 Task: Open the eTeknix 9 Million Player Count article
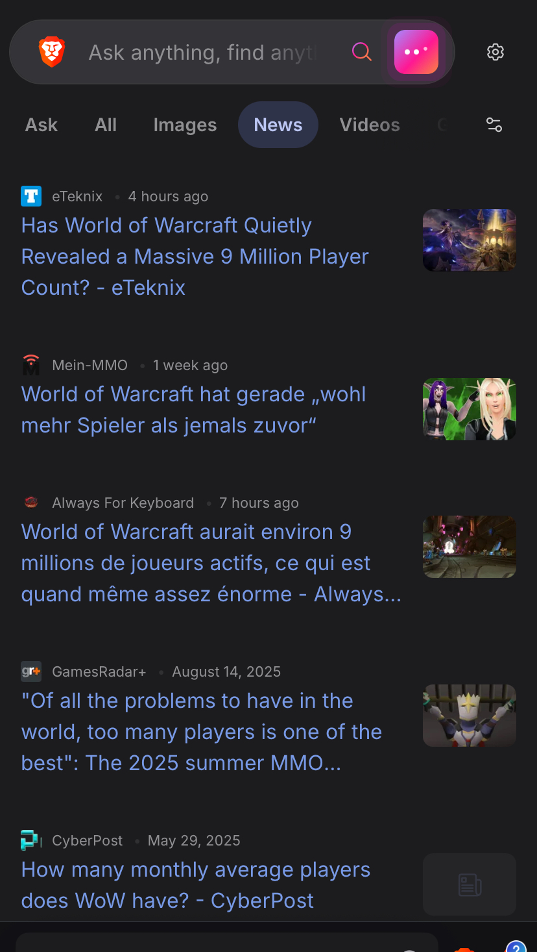pyautogui.click(x=195, y=257)
